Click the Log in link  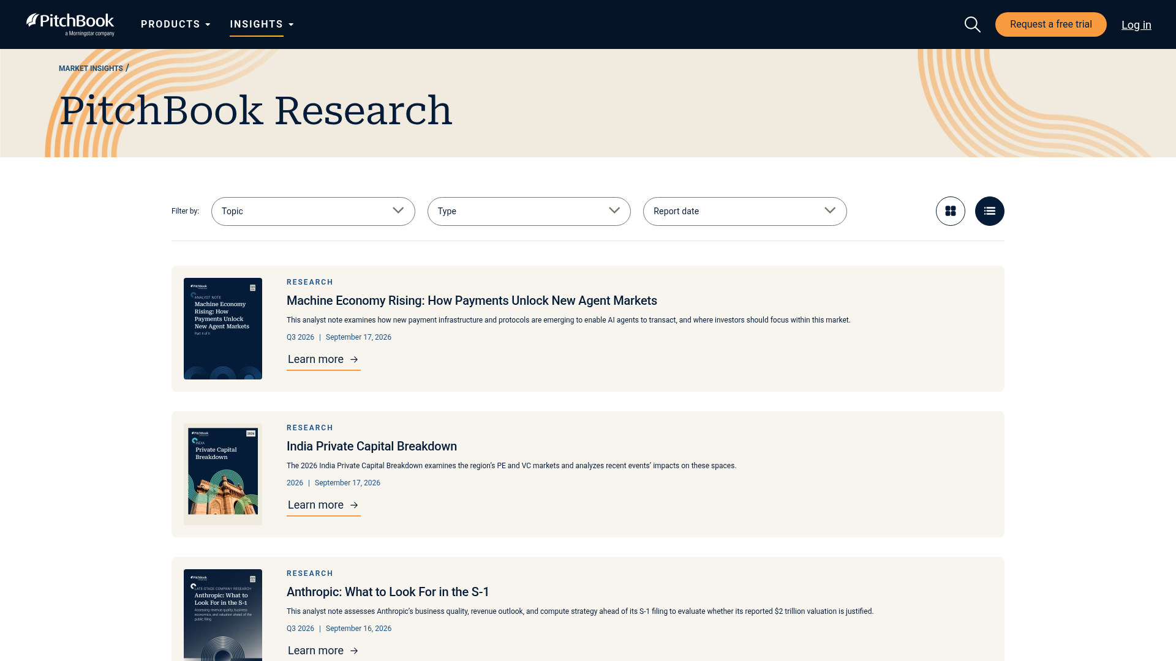point(1136,25)
